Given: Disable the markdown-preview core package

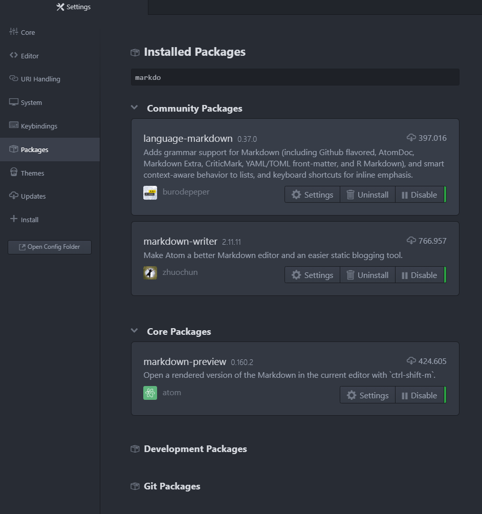Looking at the screenshot, I should (x=420, y=395).
